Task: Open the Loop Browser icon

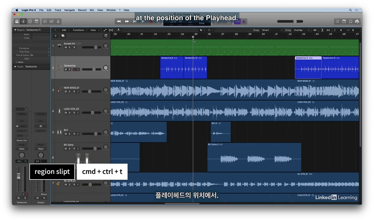Action: (x=351, y=21)
